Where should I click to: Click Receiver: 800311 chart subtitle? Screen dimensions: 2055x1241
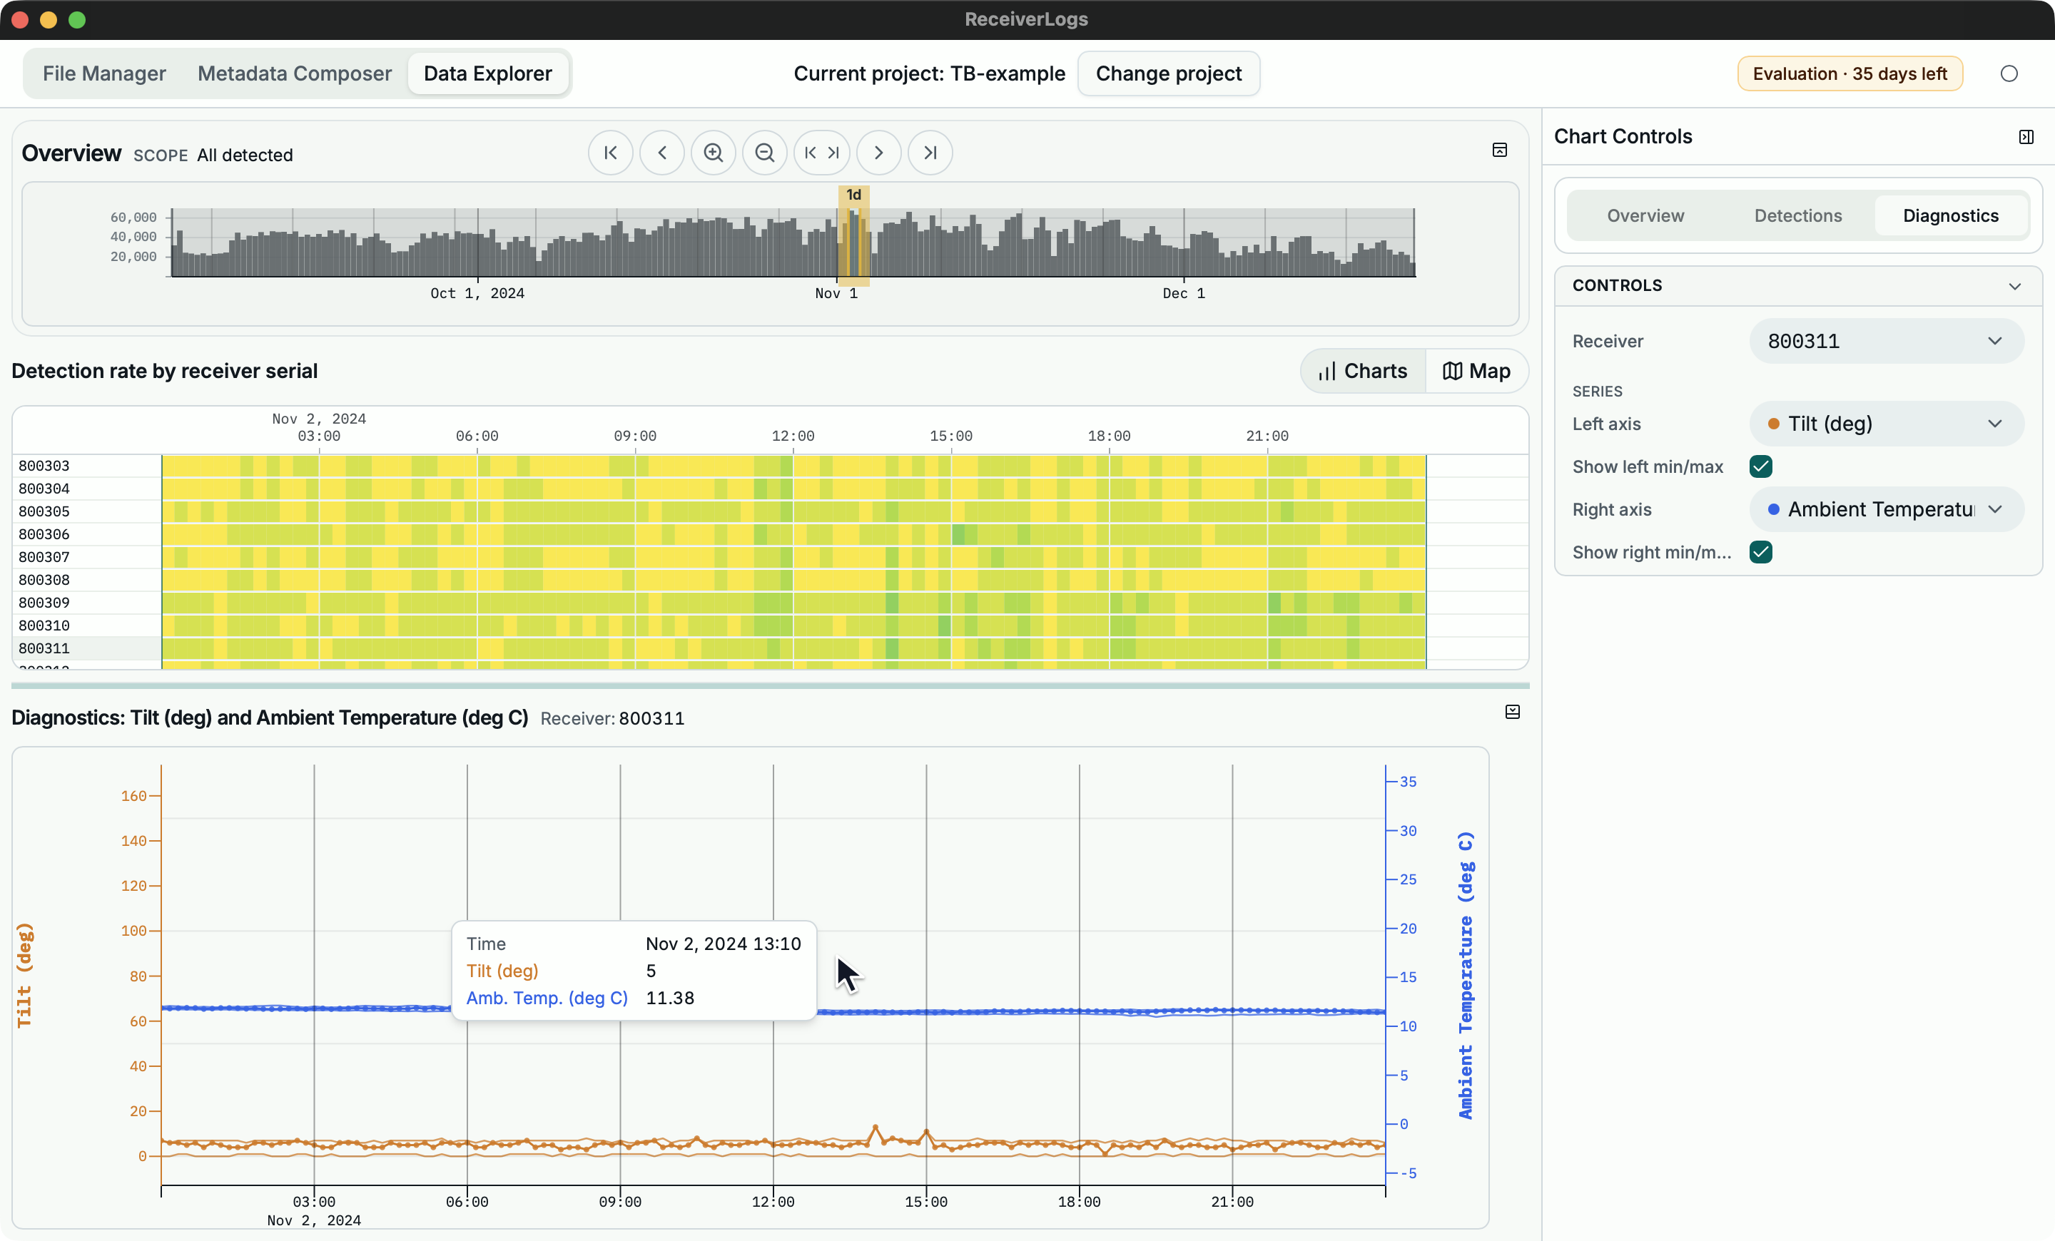(612, 718)
